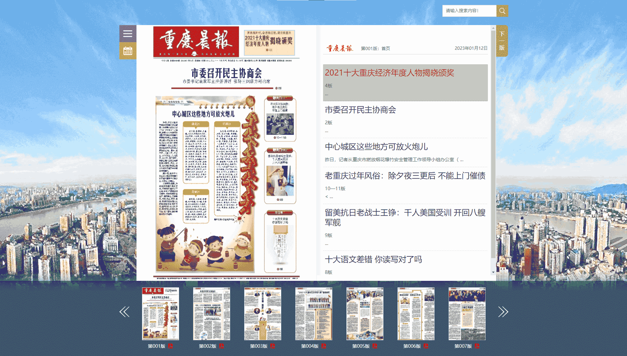The image size is (627, 356).
Task: Open thumbnail of page 第004版
Action: [x=314, y=313]
